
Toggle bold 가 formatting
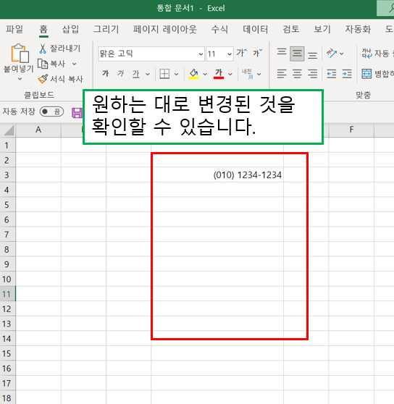pos(105,74)
